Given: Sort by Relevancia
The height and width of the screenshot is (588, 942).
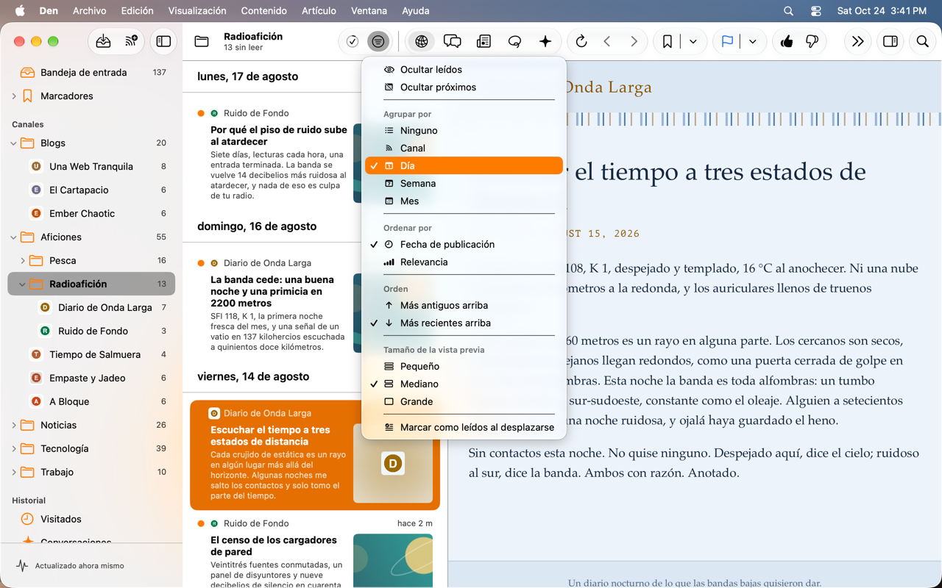Looking at the screenshot, I should 464,262.
